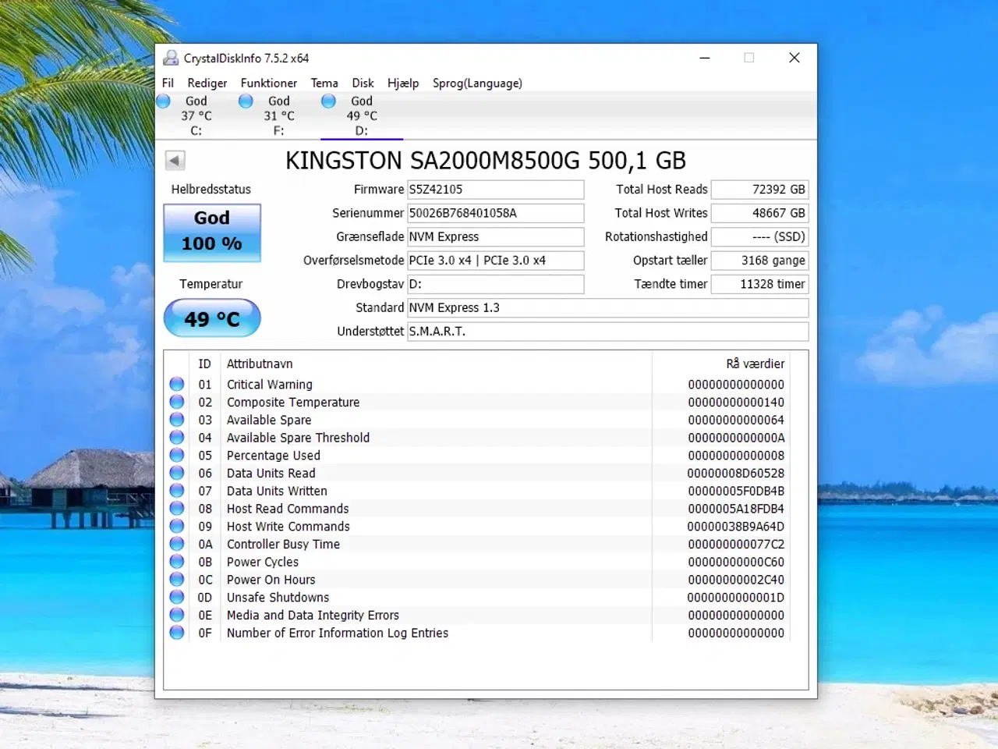
Task: Open the Sprog(Language) menu
Action: click(477, 83)
